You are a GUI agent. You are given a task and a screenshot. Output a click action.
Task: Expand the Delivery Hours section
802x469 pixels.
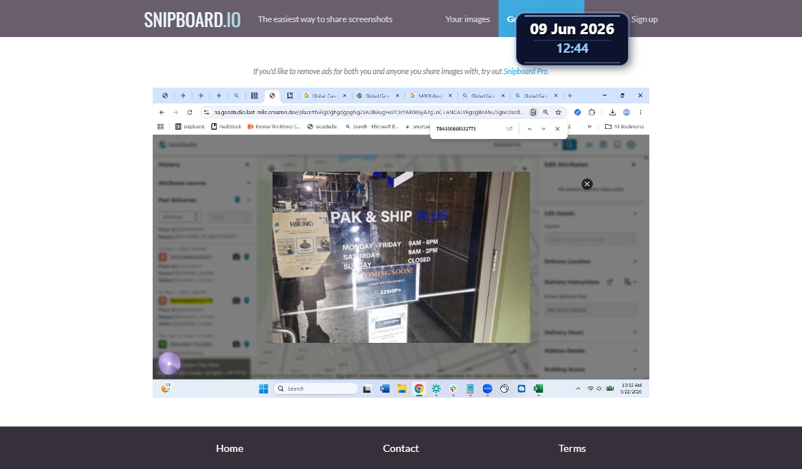point(635,332)
